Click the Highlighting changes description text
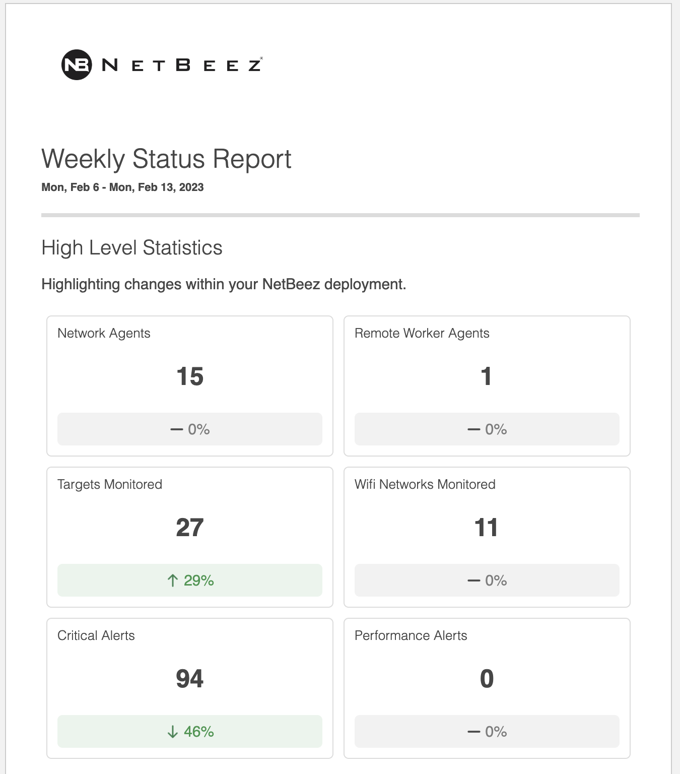 tap(224, 284)
